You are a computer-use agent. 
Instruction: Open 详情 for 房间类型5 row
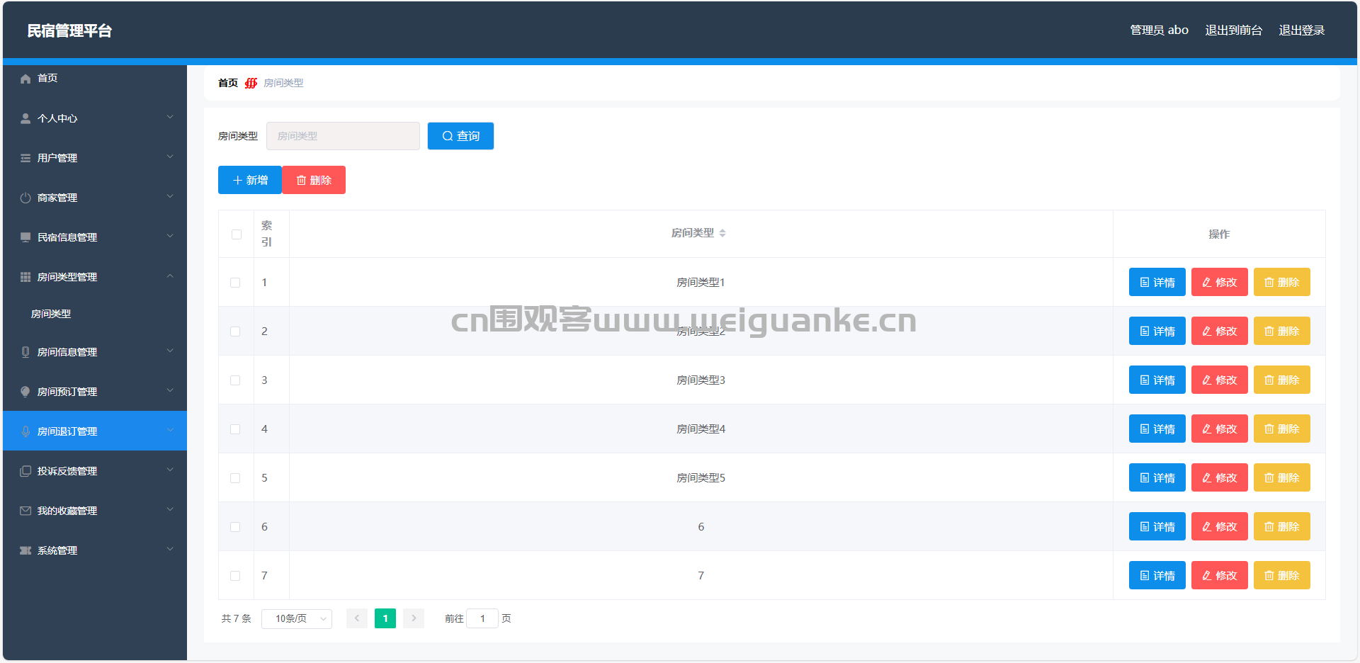tap(1157, 477)
